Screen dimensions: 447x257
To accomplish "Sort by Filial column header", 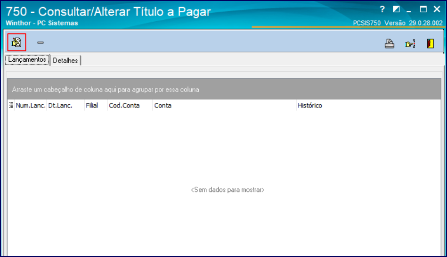I will tap(96, 105).
